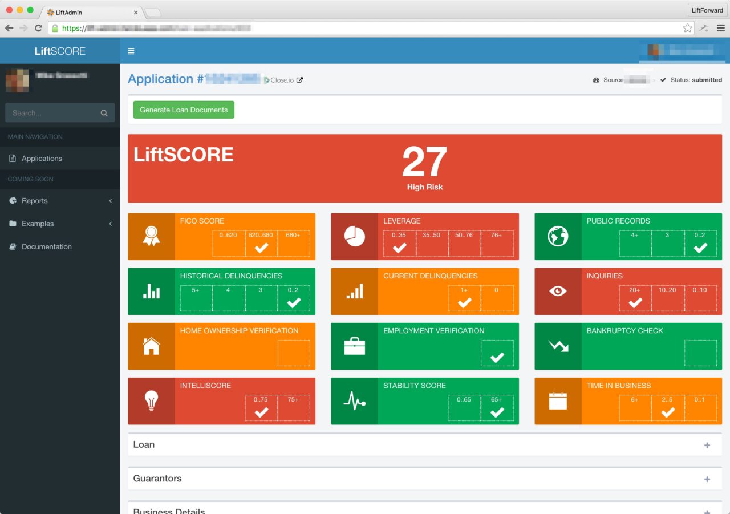Toggle the sidebar with the hamburger icon

(x=131, y=51)
